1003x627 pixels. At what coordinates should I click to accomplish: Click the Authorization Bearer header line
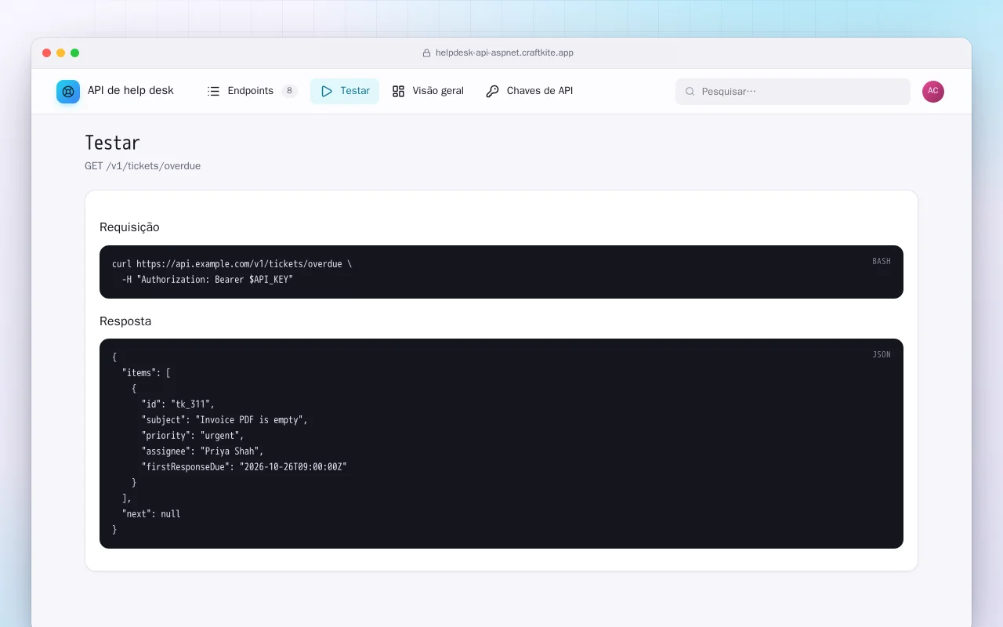point(207,280)
